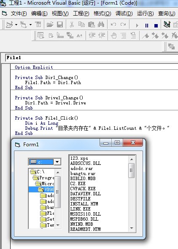Screen dimensions: 178x249
Task: Click the Start run triangle button
Action: pyautogui.click(x=137, y=25)
